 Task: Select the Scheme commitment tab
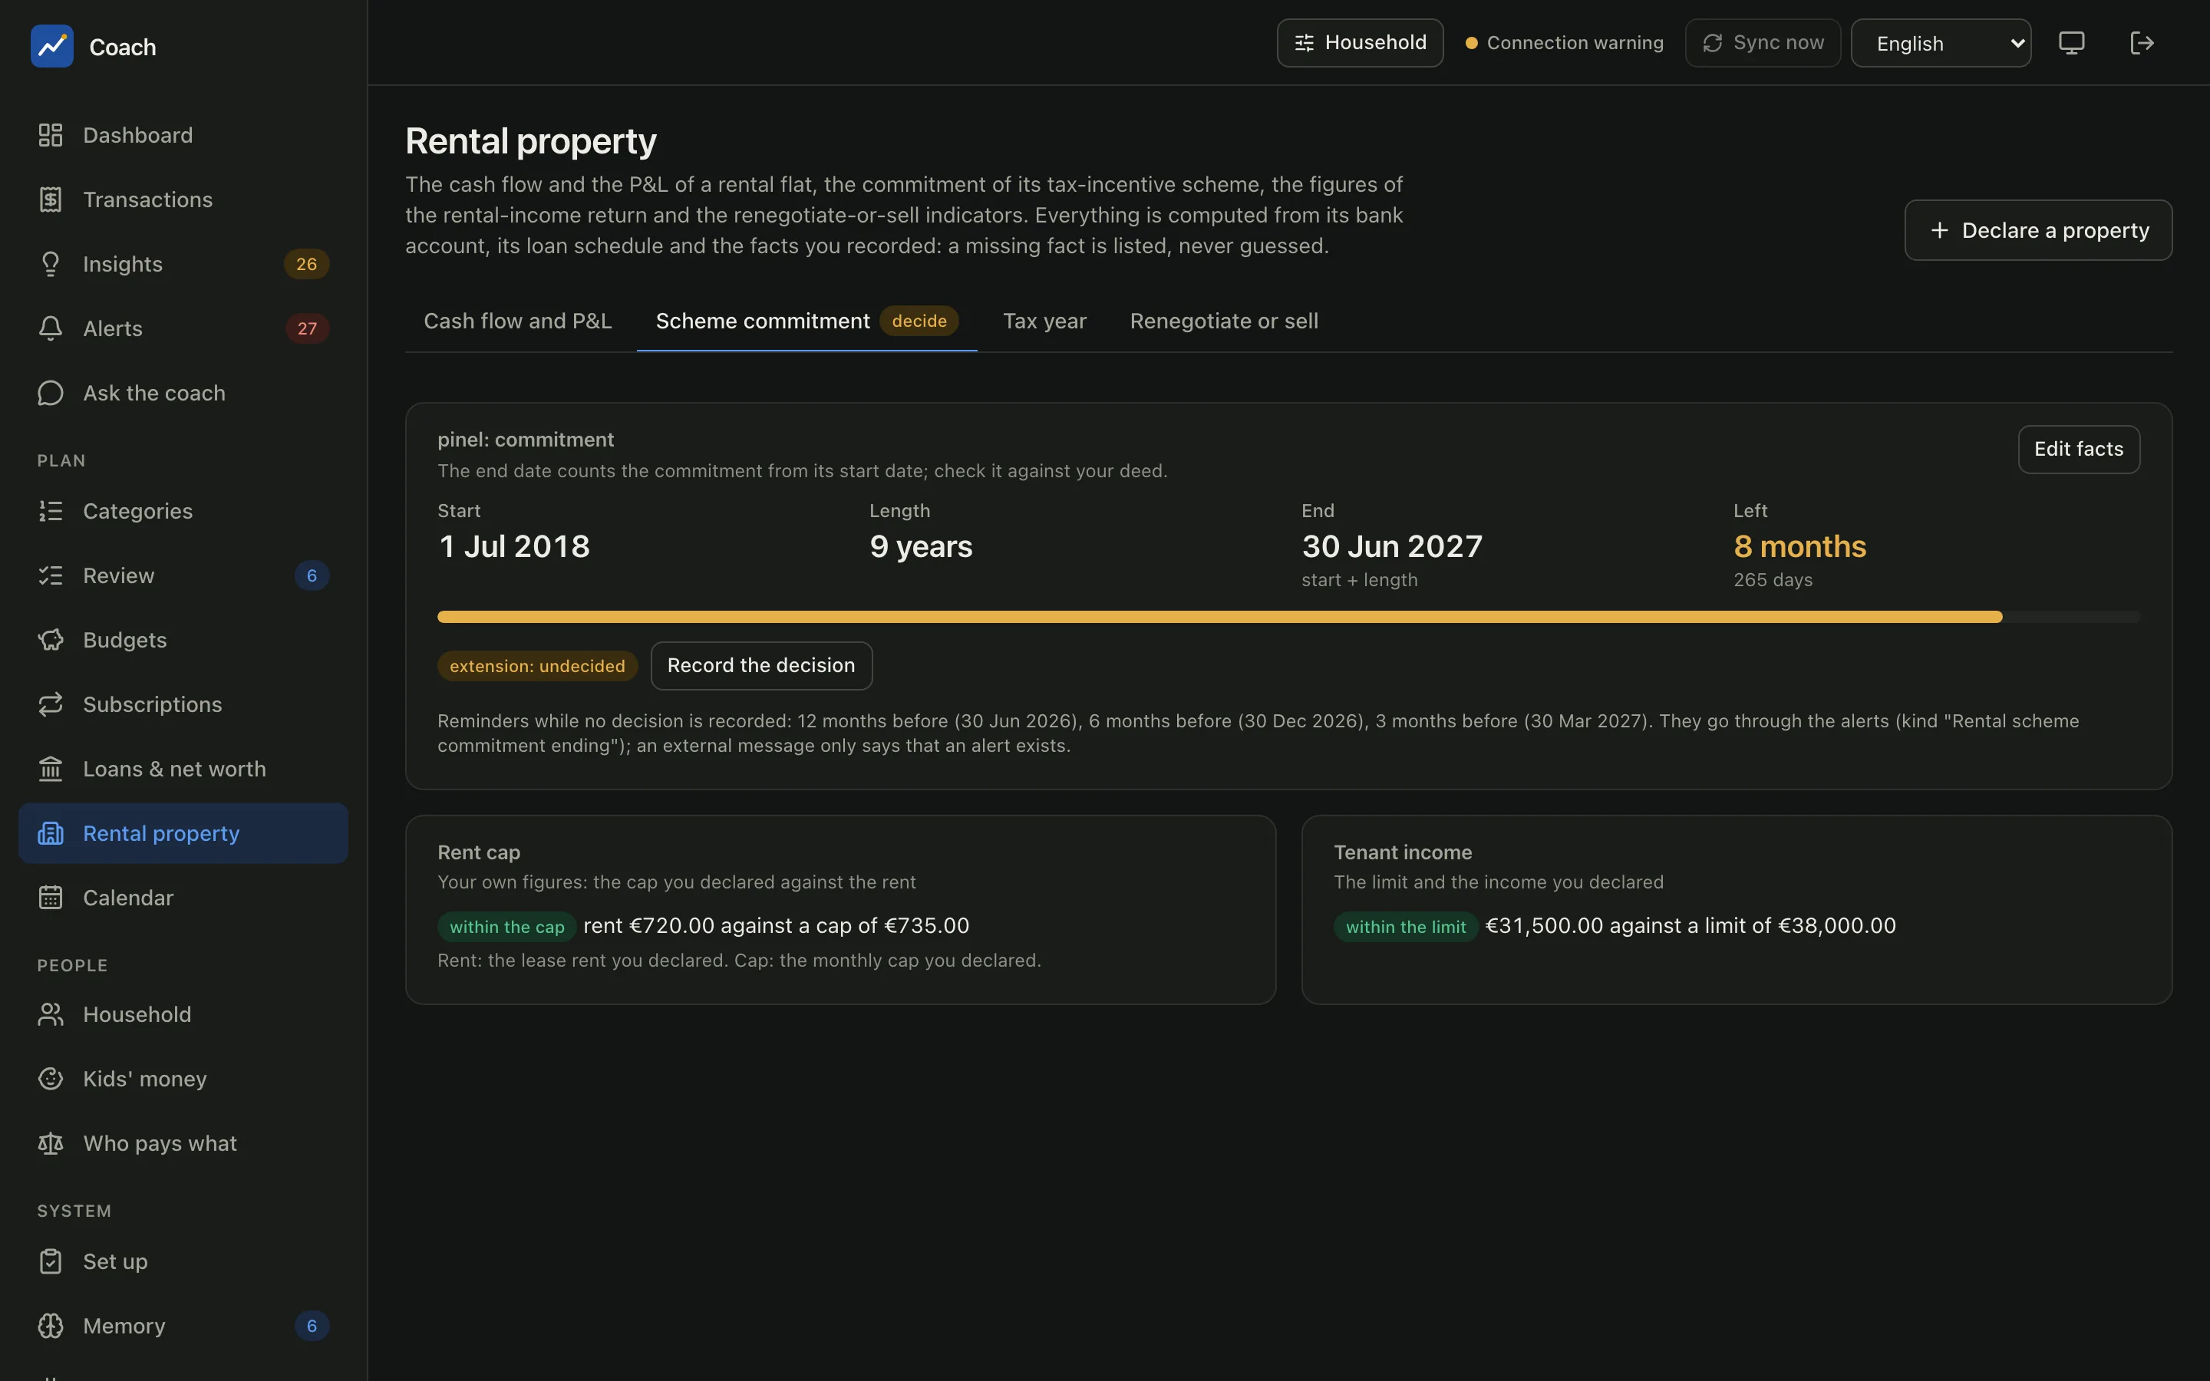click(806, 321)
